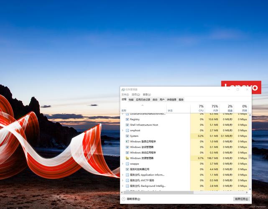Click the 4.4 MB memory value
This screenshot has height=209, width=268.
(x=214, y=169)
